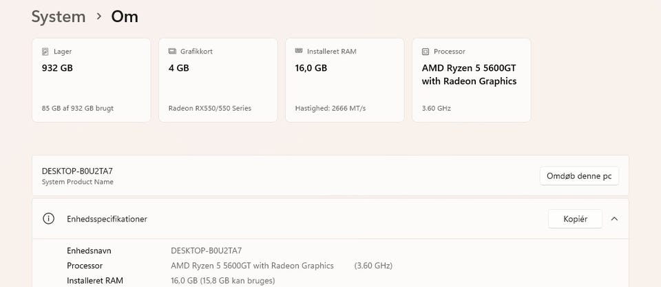
Task: Click the Enhedsnavn value DESKTOP-B0U2TA7
Action: click(207, 251)
